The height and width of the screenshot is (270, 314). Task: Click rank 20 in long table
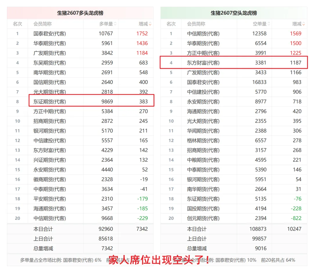coord(17,218)
